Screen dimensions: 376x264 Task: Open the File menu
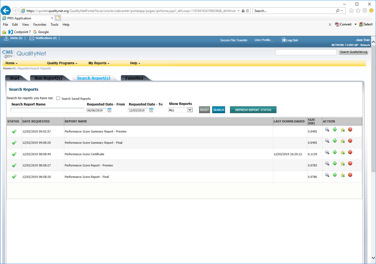(5, 25)
